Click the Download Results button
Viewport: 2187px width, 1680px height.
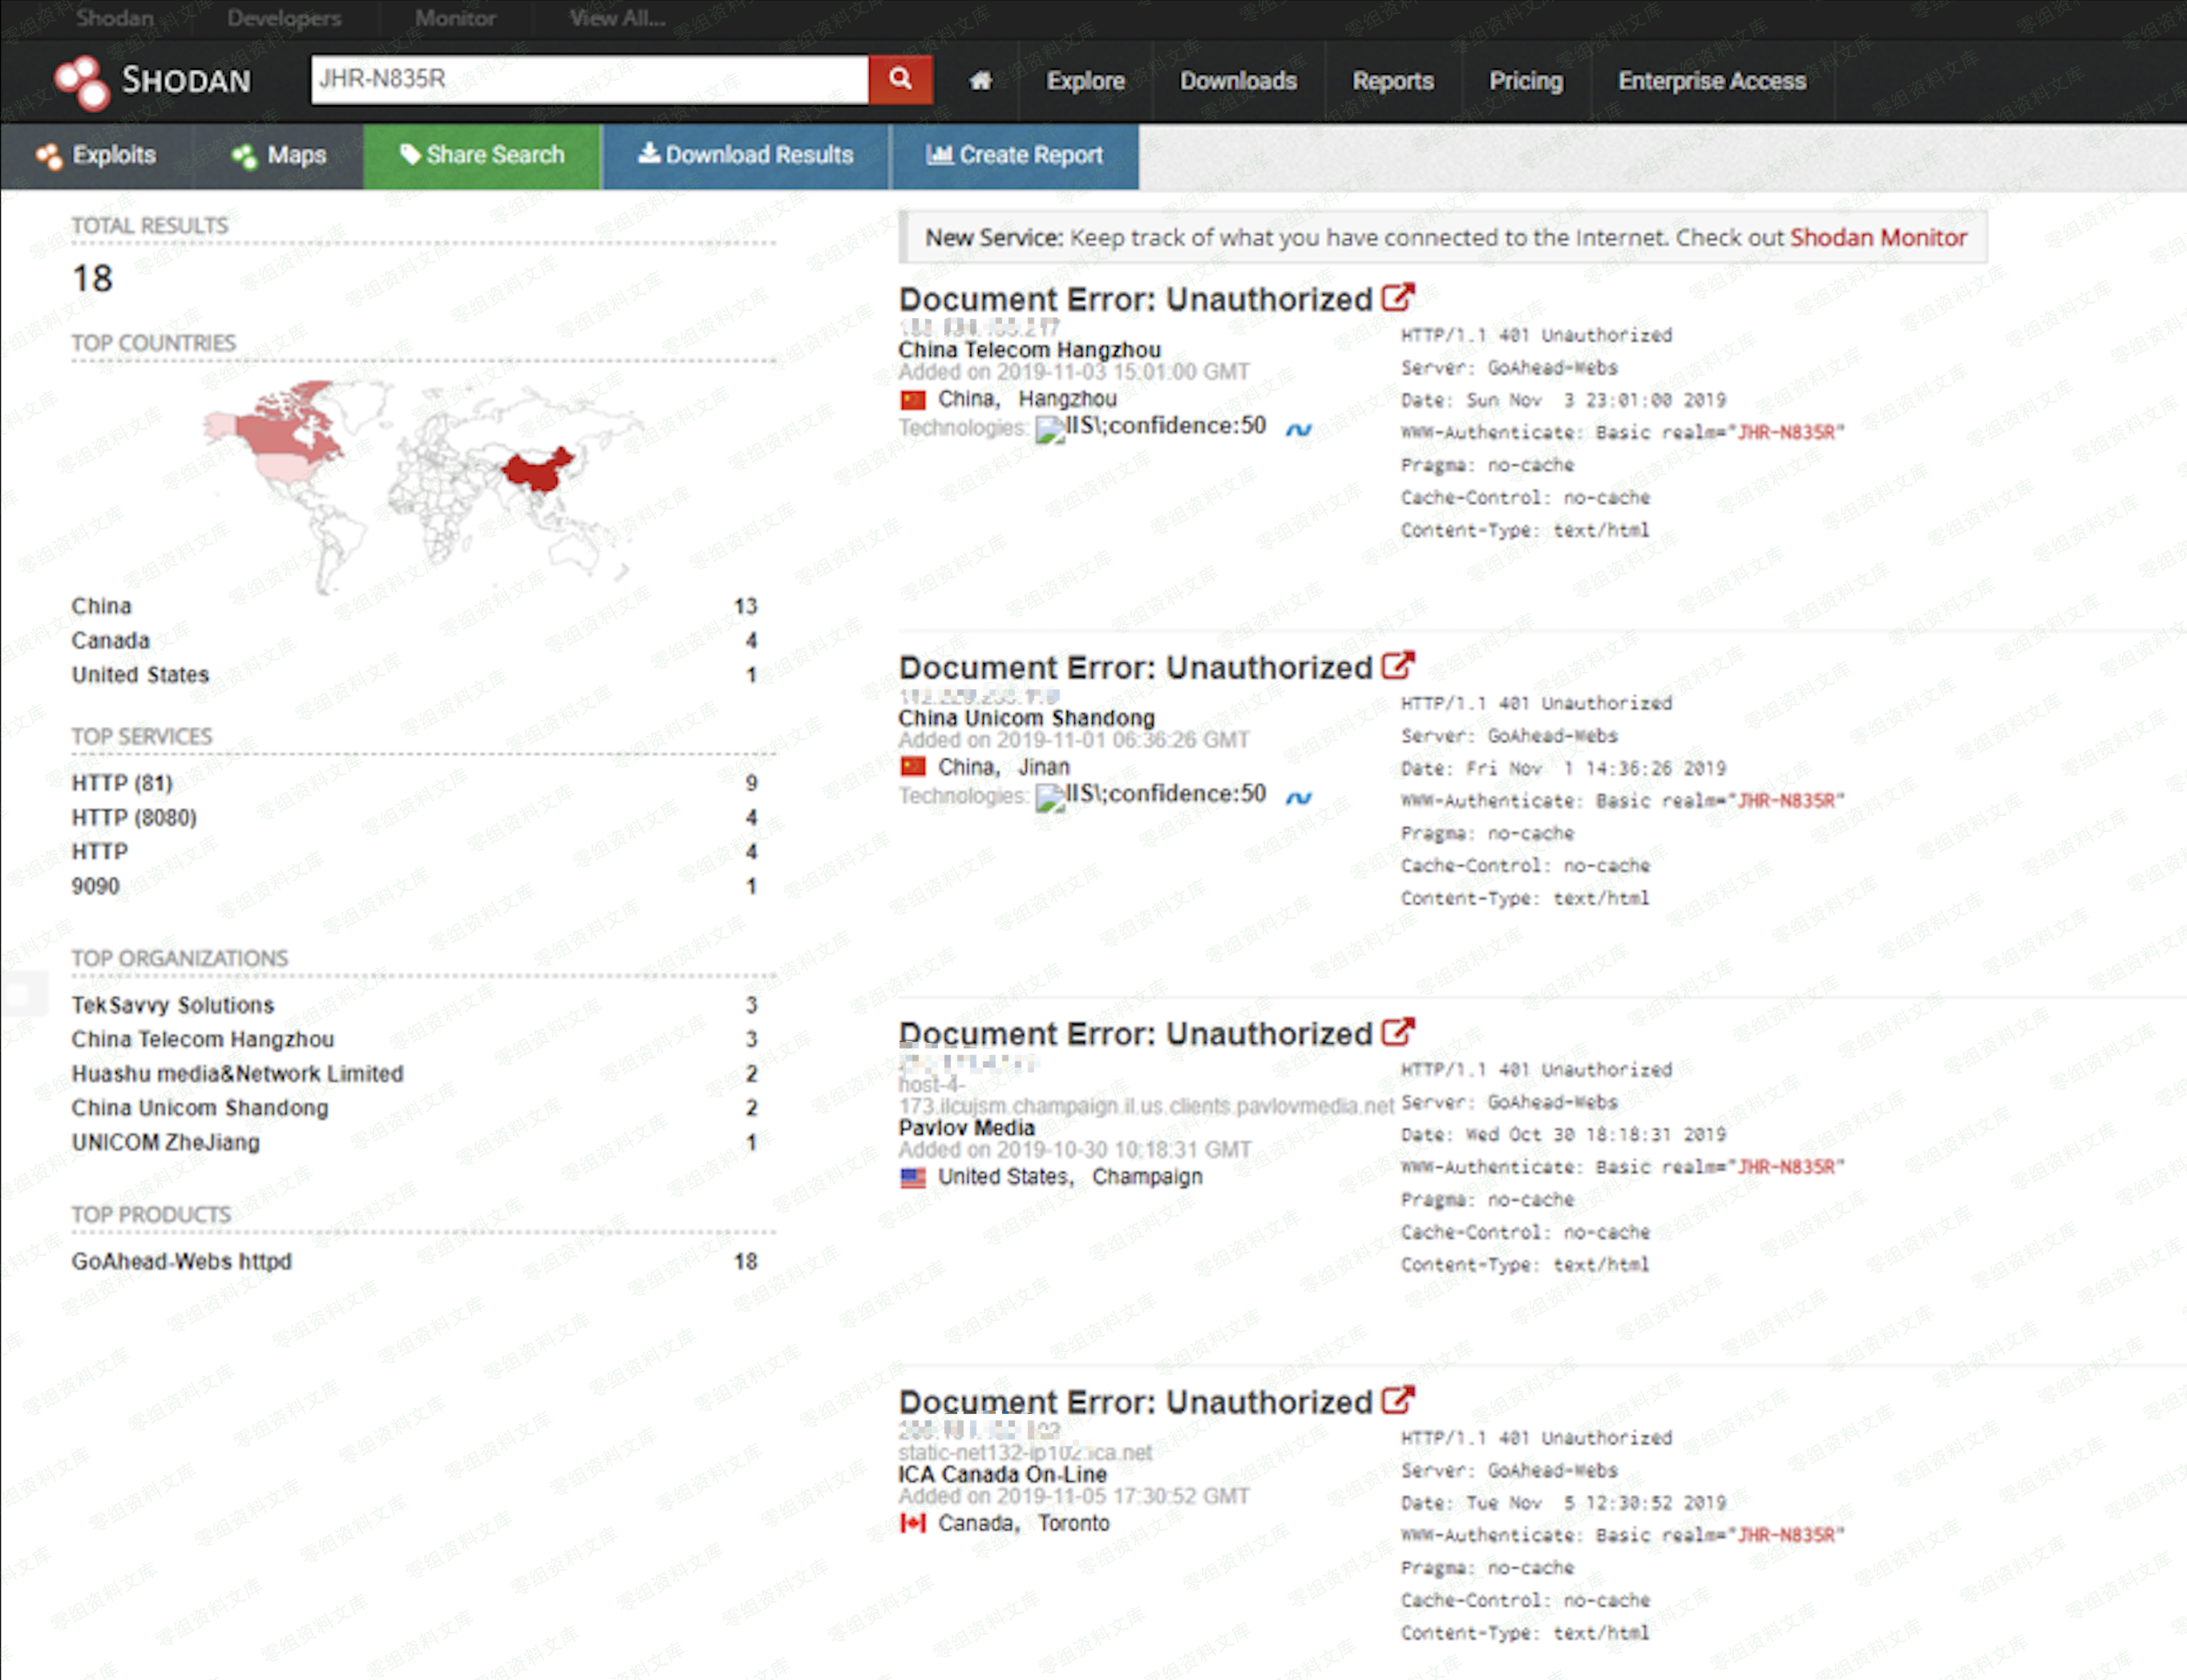click(746, 155)
